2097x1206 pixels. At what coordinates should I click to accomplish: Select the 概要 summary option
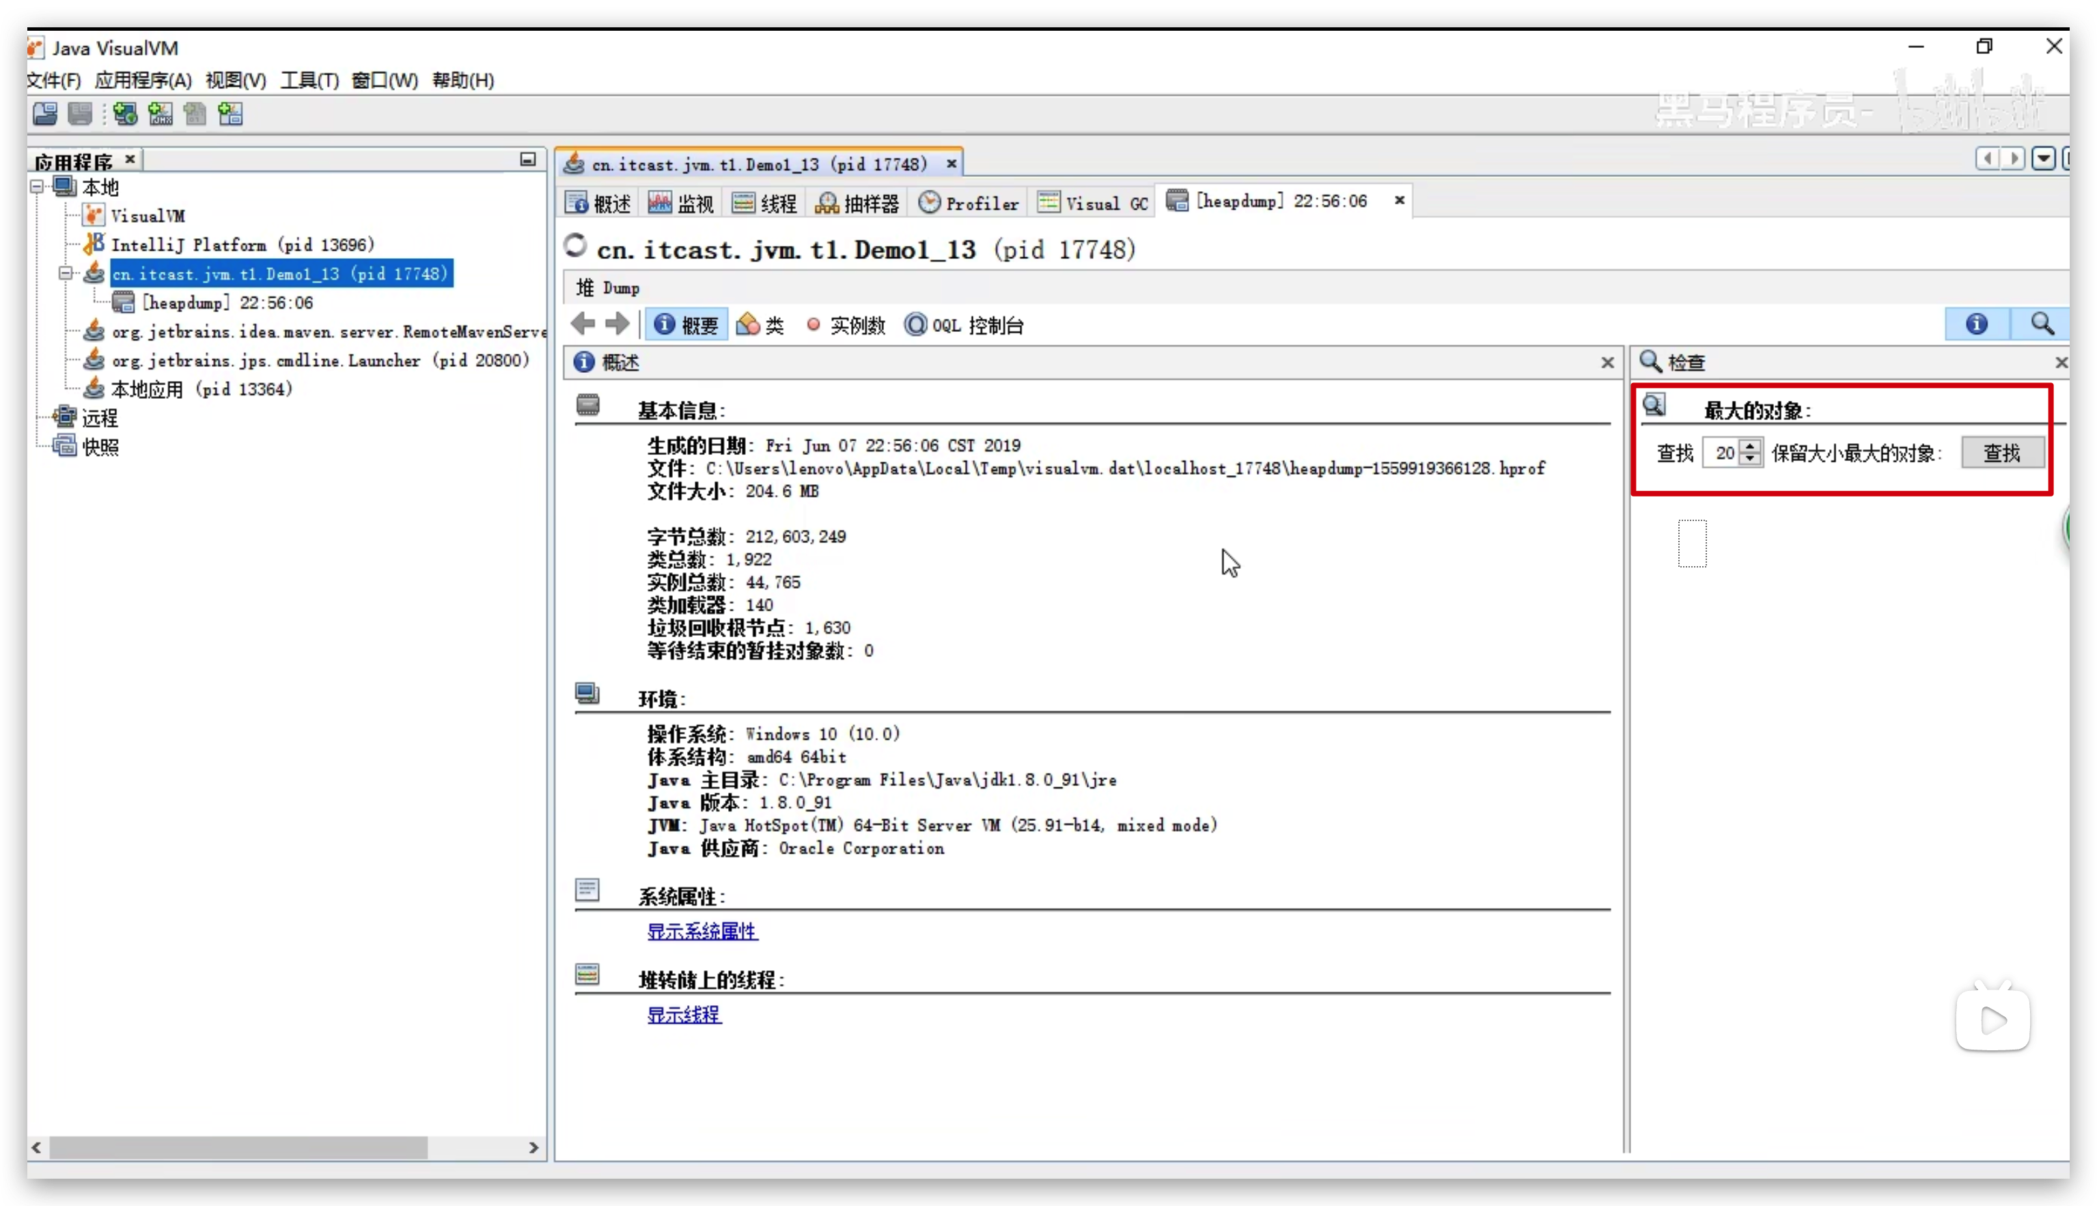tap(684, 324)
